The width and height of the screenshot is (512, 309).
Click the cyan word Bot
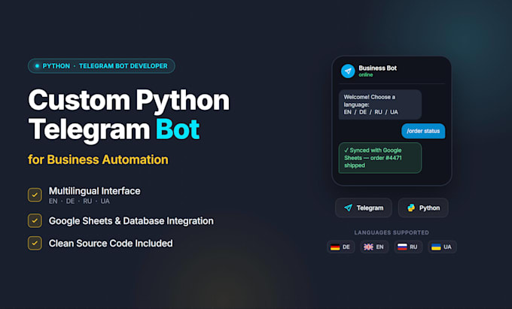pos(178,129)
